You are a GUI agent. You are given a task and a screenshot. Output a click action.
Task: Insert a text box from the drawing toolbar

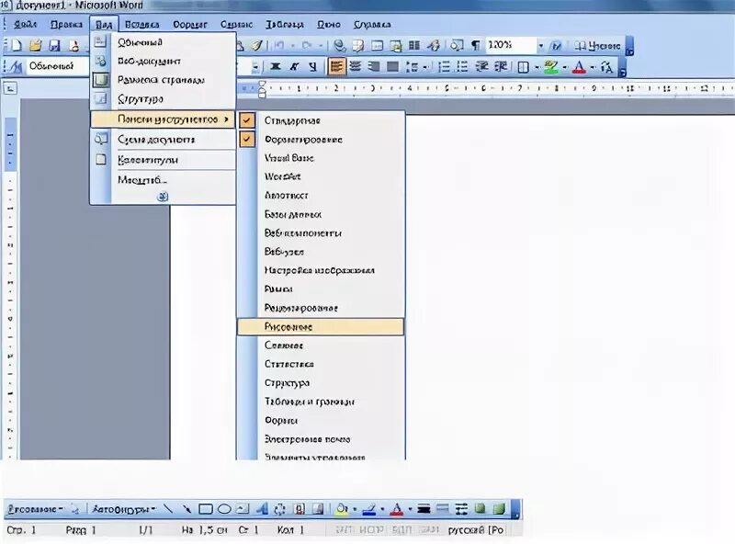click(243, 509)
